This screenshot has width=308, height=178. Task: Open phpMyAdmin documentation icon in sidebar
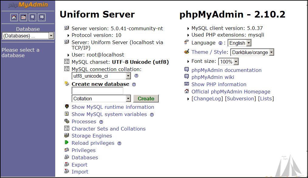click(32, 18)
